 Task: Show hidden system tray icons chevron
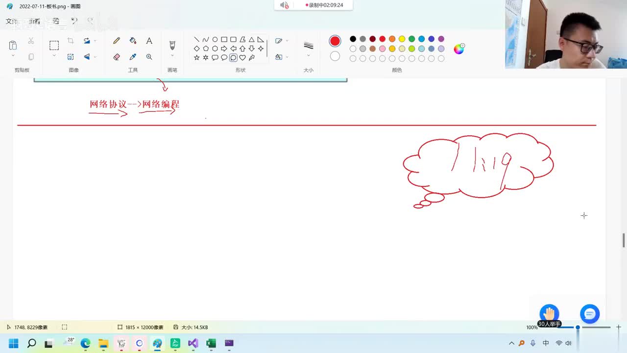(512, 343)
